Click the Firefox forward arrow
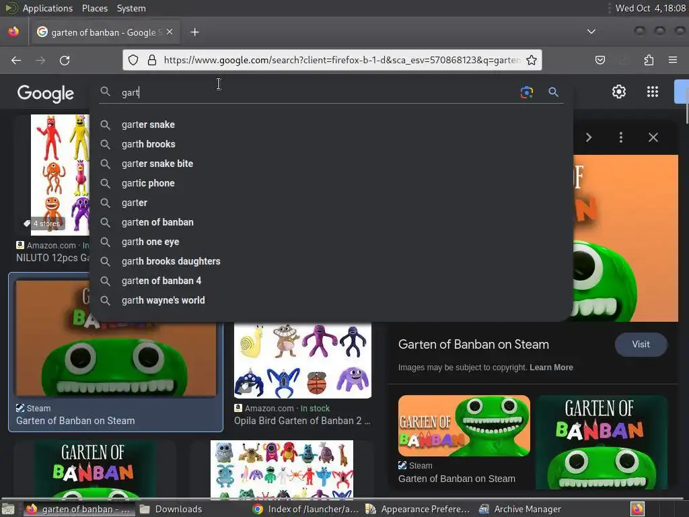 point(40,60)
